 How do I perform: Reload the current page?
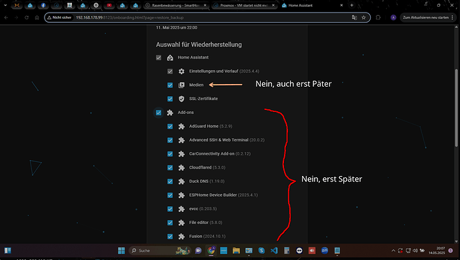click(27, 17)
